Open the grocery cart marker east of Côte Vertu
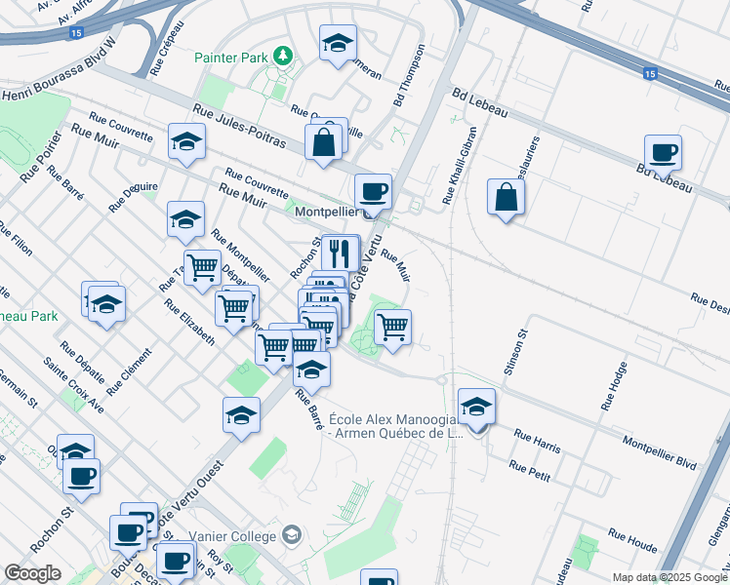Screen dimensions: 730x585 pyautogui.click(x=393, y=328)
